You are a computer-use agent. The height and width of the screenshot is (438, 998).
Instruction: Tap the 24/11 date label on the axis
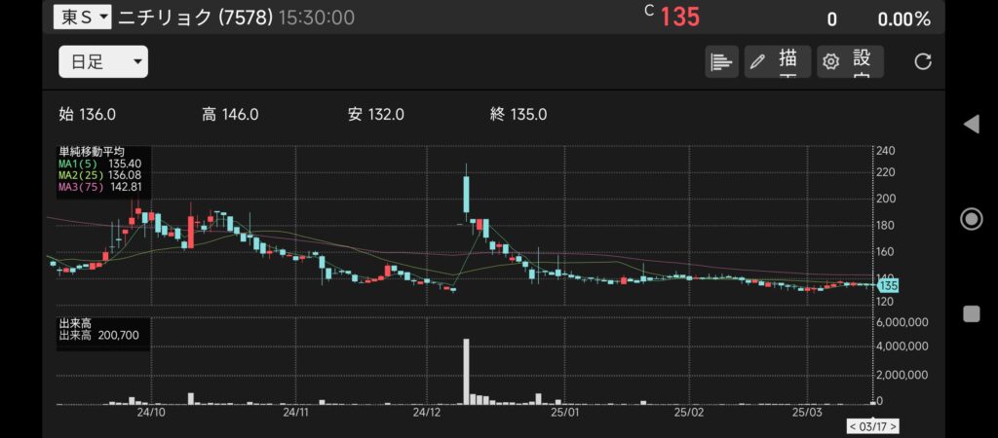[296, 413]
